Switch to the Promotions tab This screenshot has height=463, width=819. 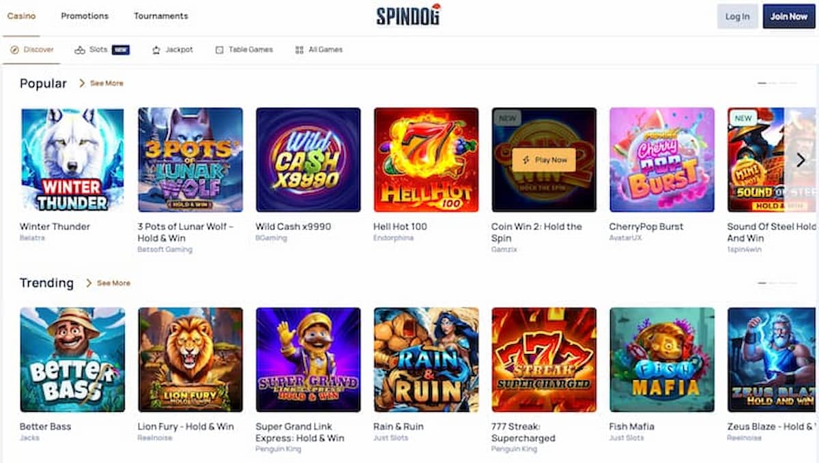[x=85, y=16]
